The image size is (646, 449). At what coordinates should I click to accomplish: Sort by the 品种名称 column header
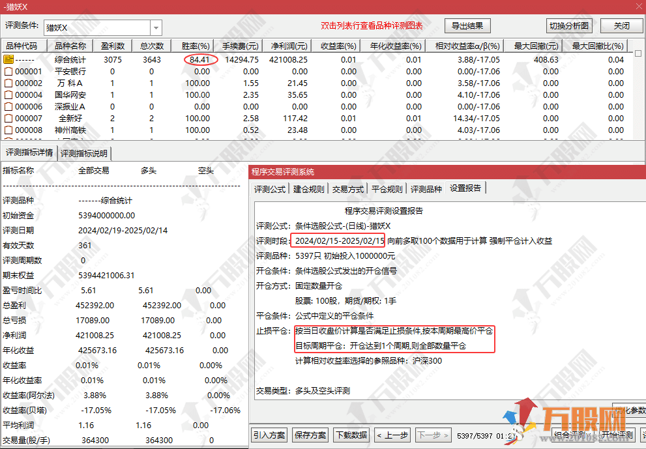pos(70,46)
